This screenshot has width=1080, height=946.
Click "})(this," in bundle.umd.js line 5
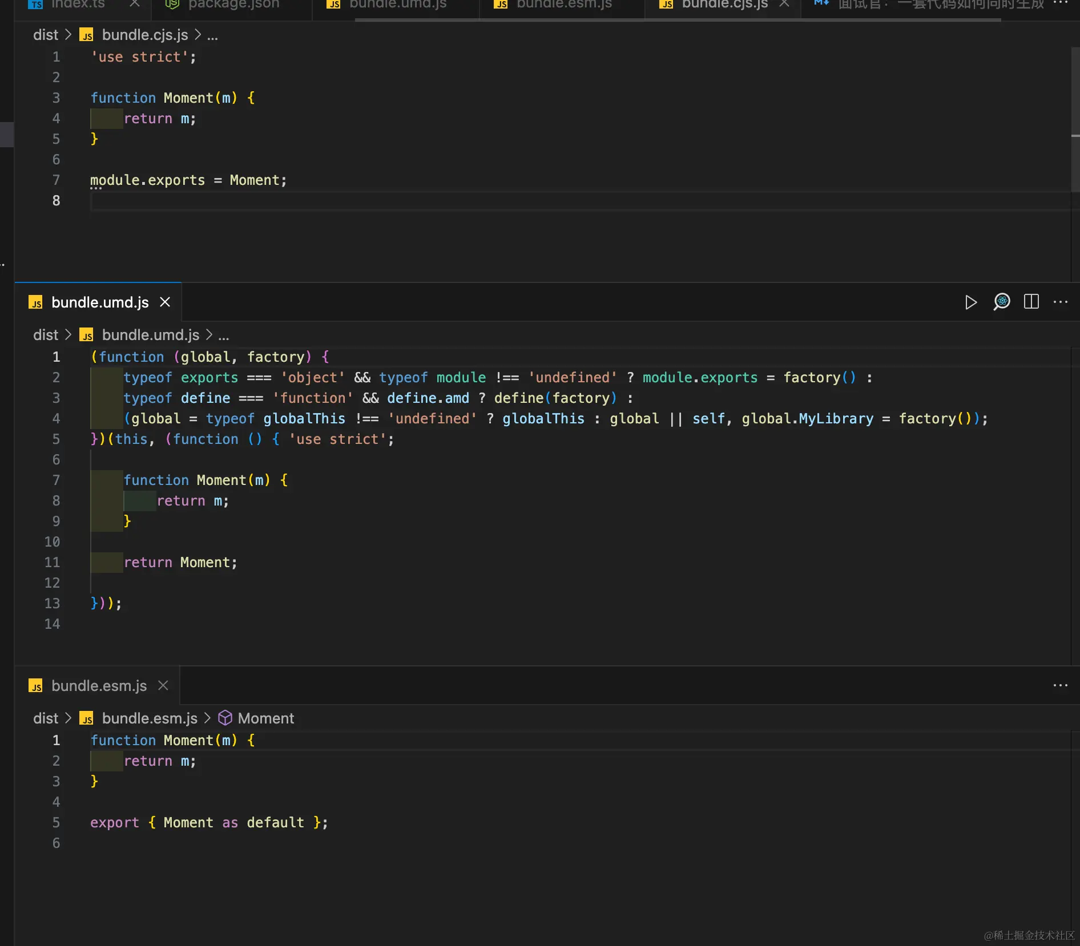pyautogui.click(x=123, y=439)
